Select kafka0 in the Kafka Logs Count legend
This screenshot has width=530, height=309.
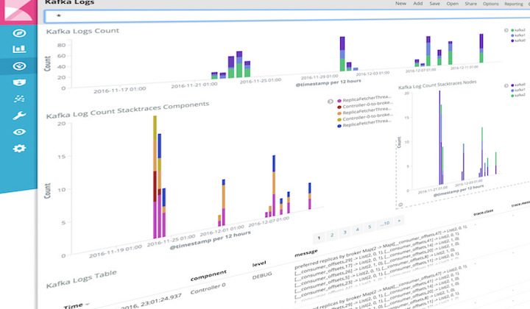518,40
